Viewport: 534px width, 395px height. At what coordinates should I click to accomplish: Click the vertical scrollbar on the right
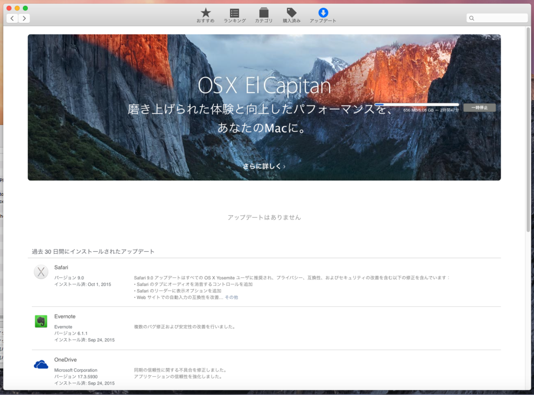click(528, 129)
